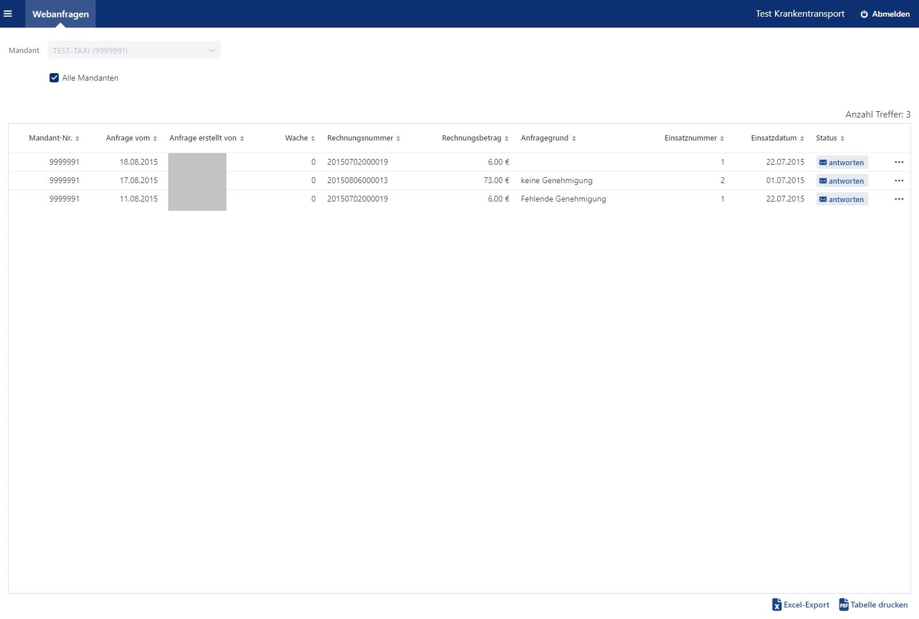Viewport: 919px width, 619px height.
Task: Open three-dot menu for 11.08.2015 request
Action: coord(899,199)
